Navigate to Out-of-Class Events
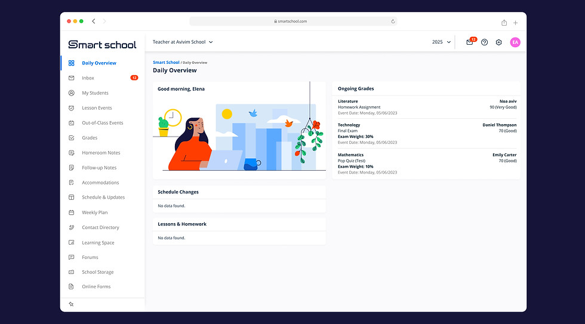The image size is (585, 324). pyautogui.click(x=102, y=123)
